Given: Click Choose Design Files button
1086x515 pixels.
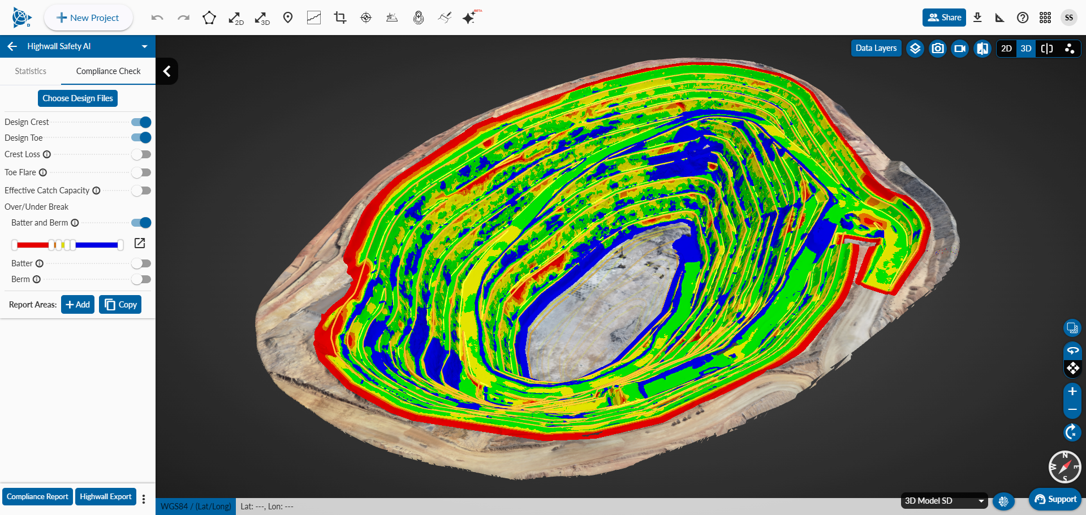Looking at the screenshot, I should click(x=78, y=98).
